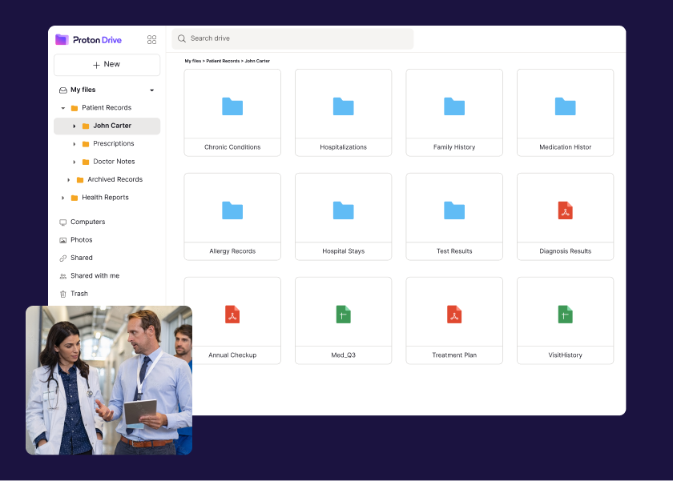Open the Shared with me section
The width and height of the screenshot is (673, 481).
[x=95, y=275]
